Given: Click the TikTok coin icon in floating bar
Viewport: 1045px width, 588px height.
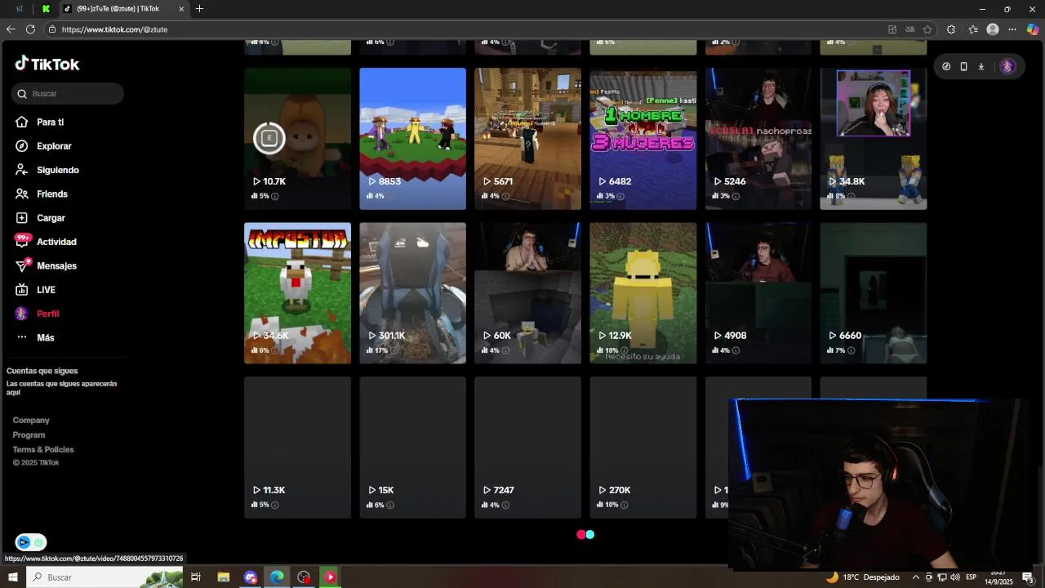Looking at the screenshot, I should click(x=946, y=66).
